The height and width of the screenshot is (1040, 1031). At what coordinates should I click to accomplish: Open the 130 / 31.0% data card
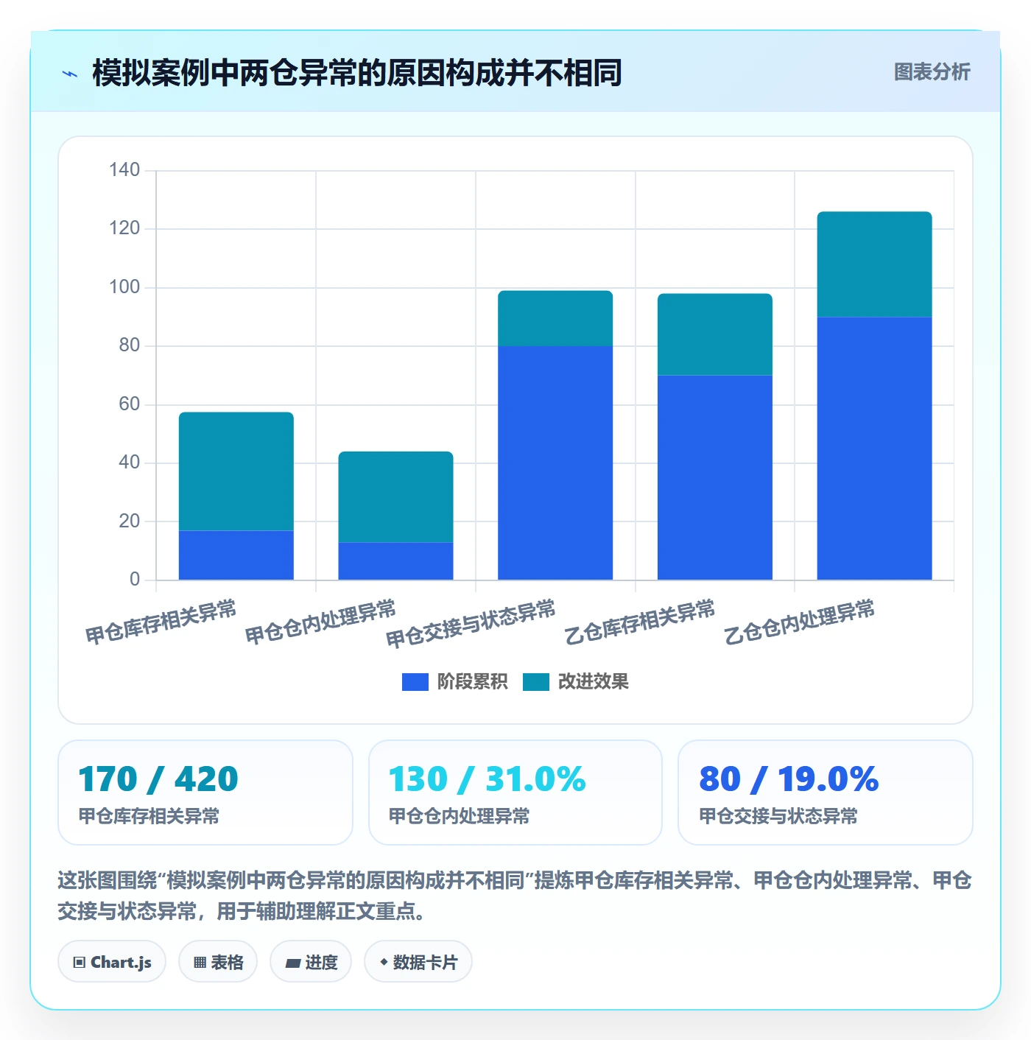[515, 793]
